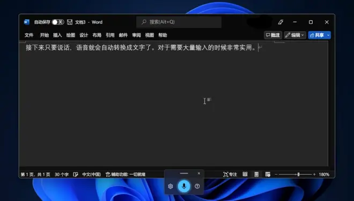Open dictation settings gear icon

(x=171, y=186)
